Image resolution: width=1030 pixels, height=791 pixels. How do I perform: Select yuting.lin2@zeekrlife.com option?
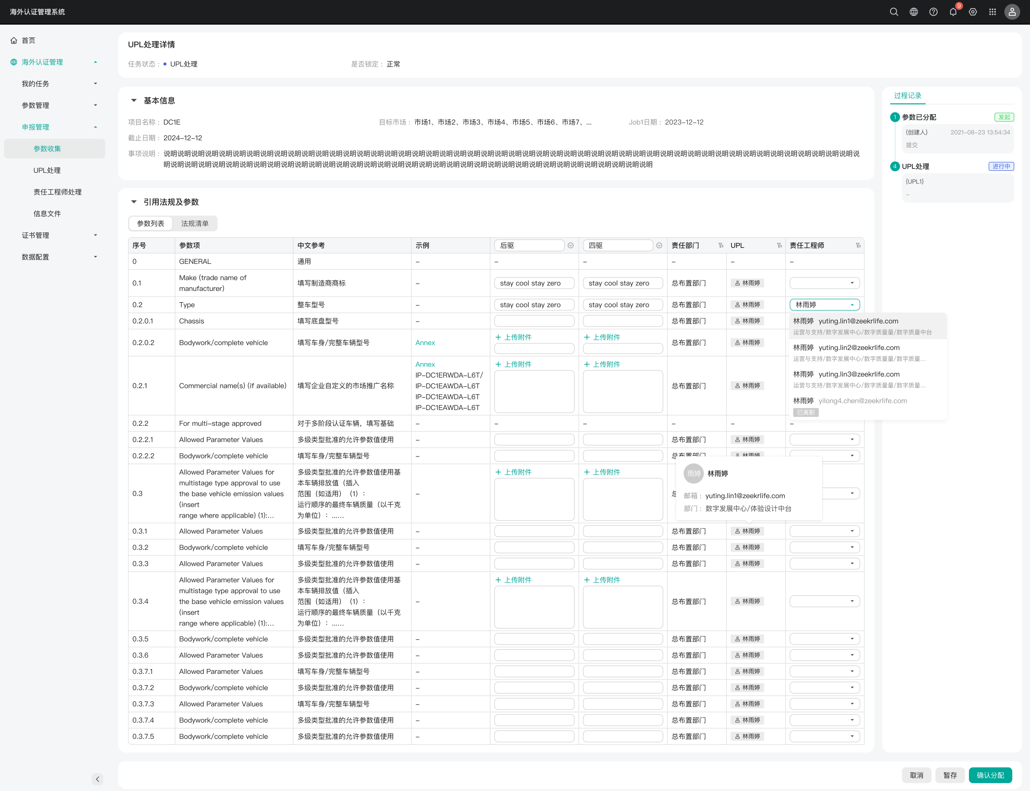pos(868,352)
